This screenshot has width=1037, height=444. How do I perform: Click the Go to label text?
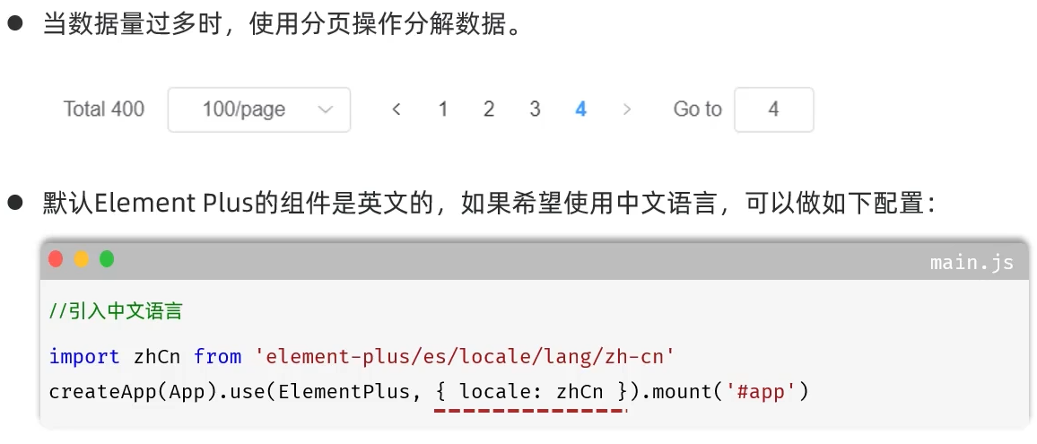point(697,109)
